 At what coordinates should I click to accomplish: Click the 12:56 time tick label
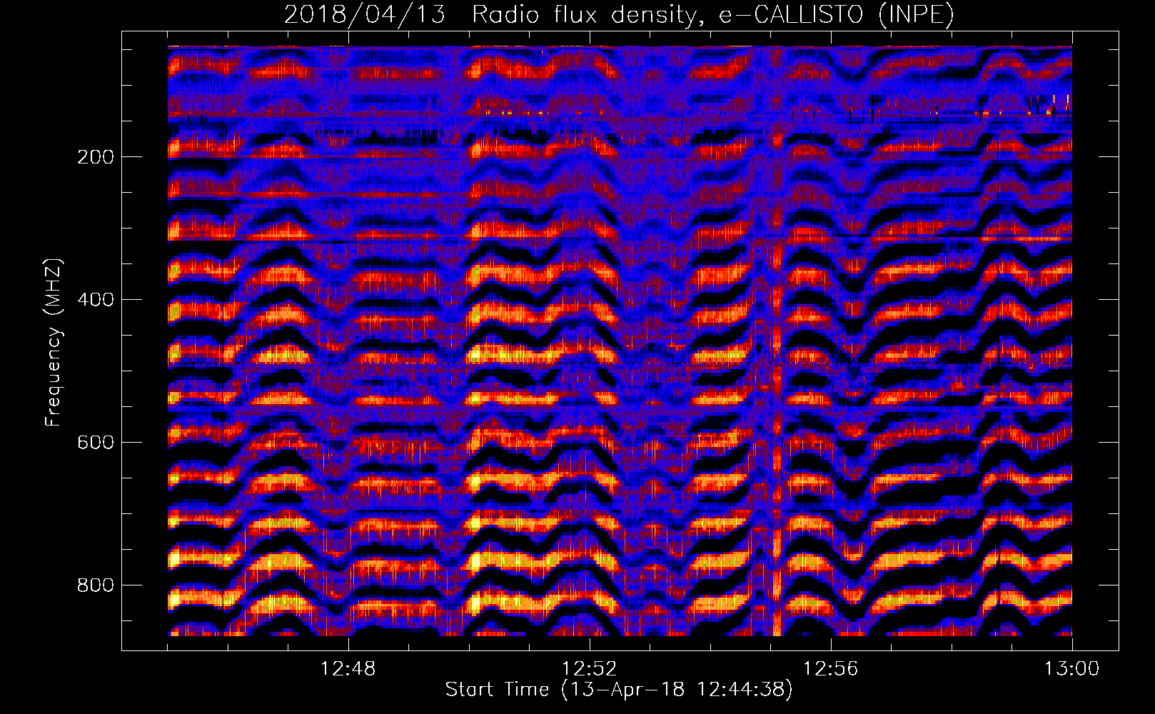[x=830, y=669]
